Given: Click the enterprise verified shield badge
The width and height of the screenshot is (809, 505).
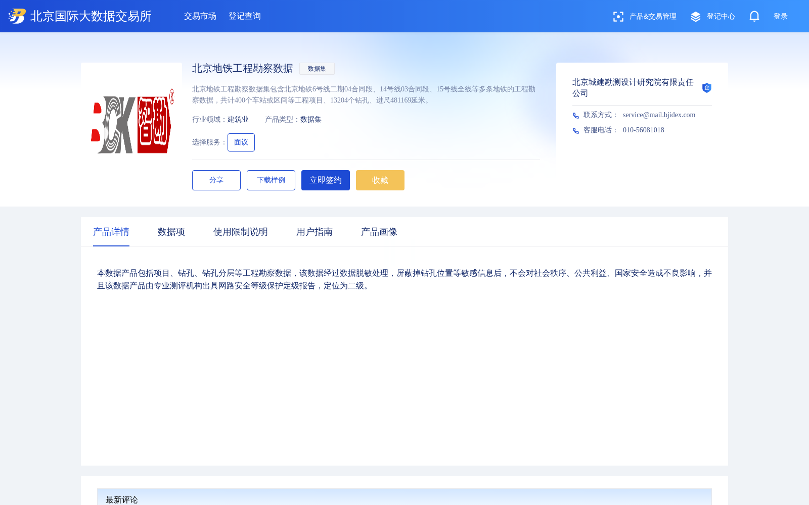Looking at the screenshot, I should click(707, 88).
